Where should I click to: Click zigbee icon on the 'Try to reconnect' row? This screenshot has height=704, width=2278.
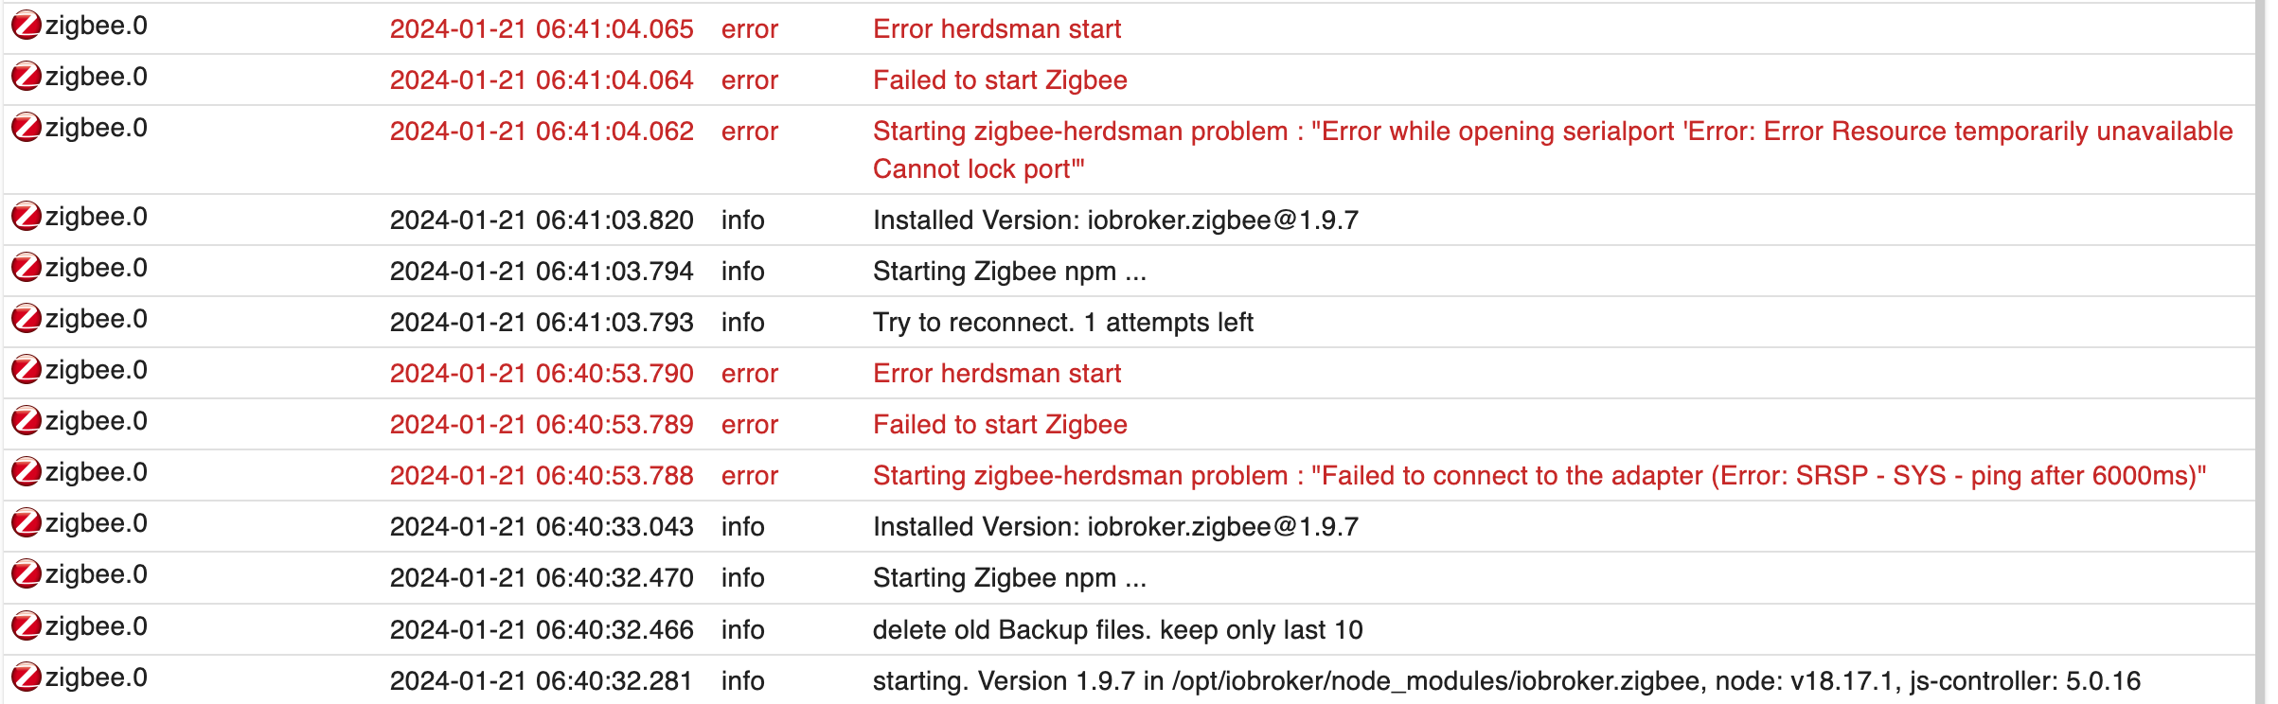(x=27, y=319)
